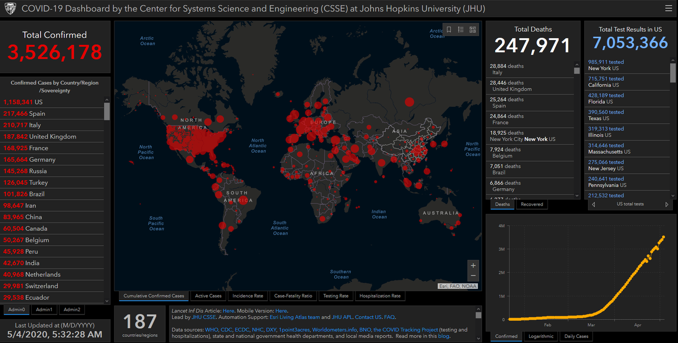Click the 187 countries/regions indicator

pyautogui.click(x=140, y=324)
